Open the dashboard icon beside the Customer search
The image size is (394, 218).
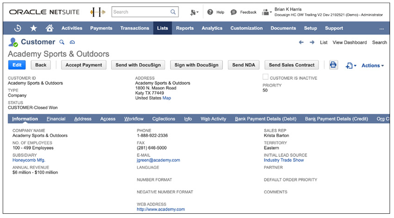pyautogui.click(x=72, y=42)
